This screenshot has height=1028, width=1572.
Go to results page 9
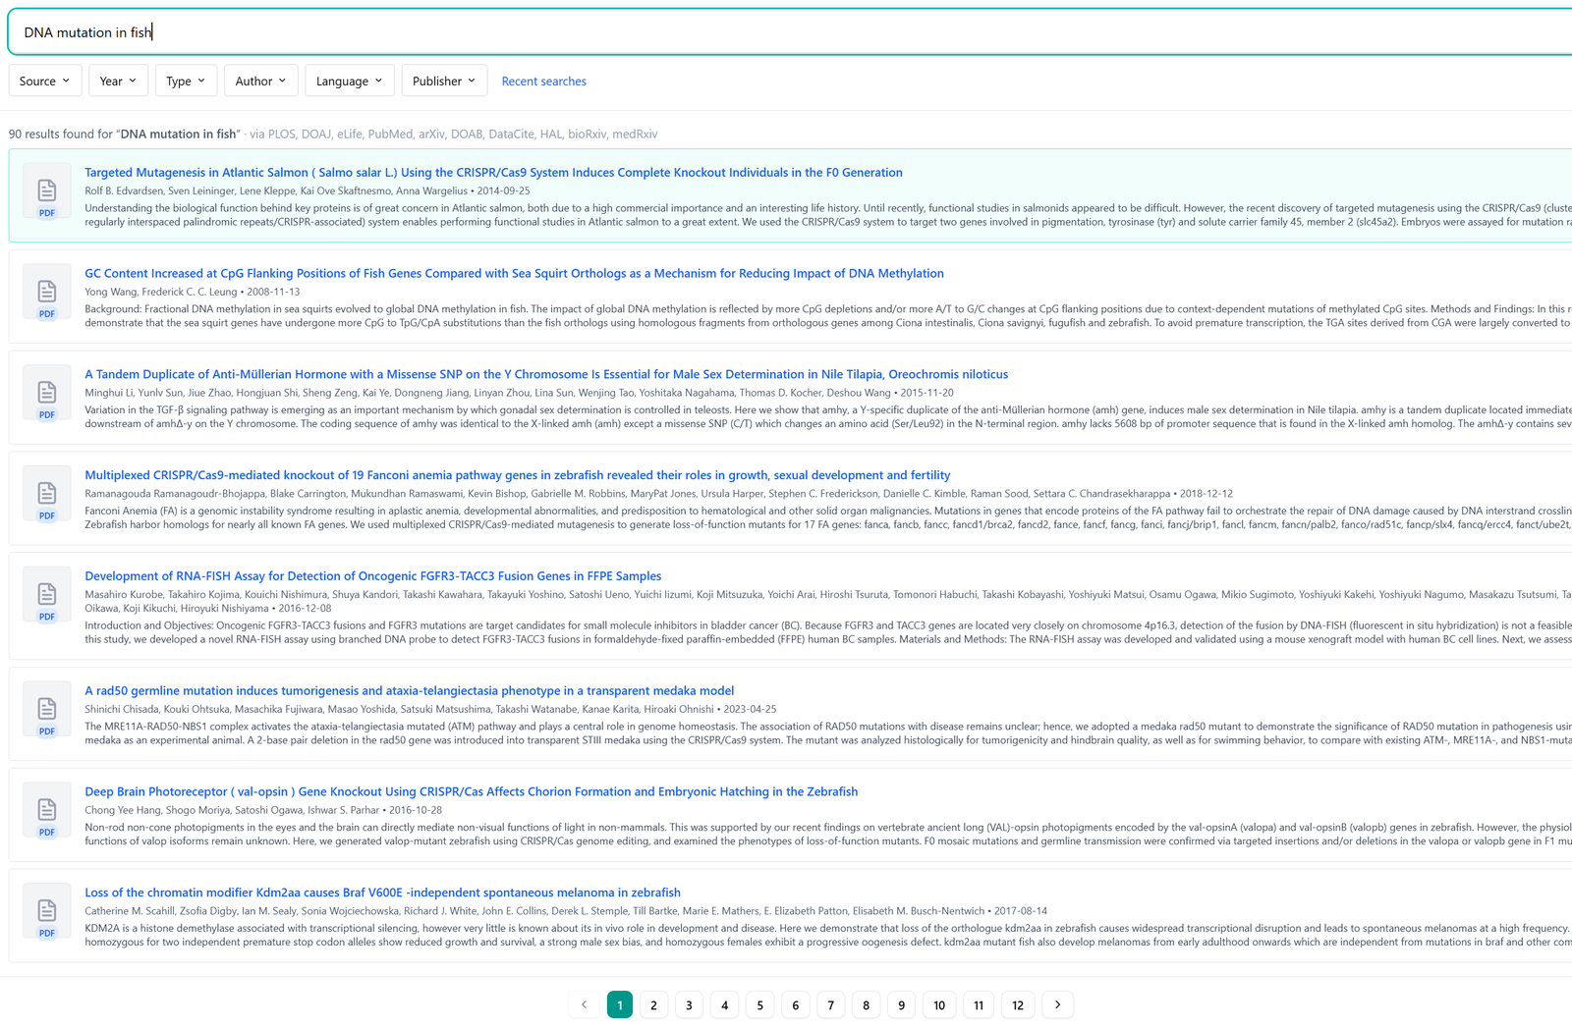[x=901, y=1004]
